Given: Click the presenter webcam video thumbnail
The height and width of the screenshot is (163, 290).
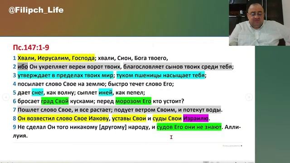Looking at the screenshot, I should [x=260, y=23].
